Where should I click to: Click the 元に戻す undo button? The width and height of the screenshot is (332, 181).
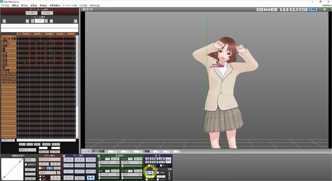[x=32, y=13]
